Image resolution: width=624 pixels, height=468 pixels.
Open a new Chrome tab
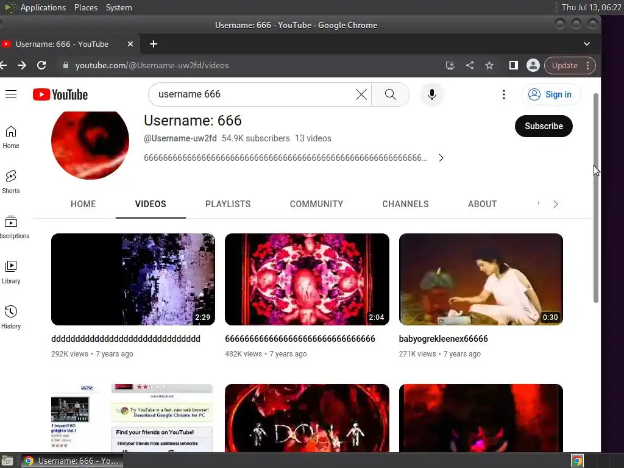click(153, 44)
